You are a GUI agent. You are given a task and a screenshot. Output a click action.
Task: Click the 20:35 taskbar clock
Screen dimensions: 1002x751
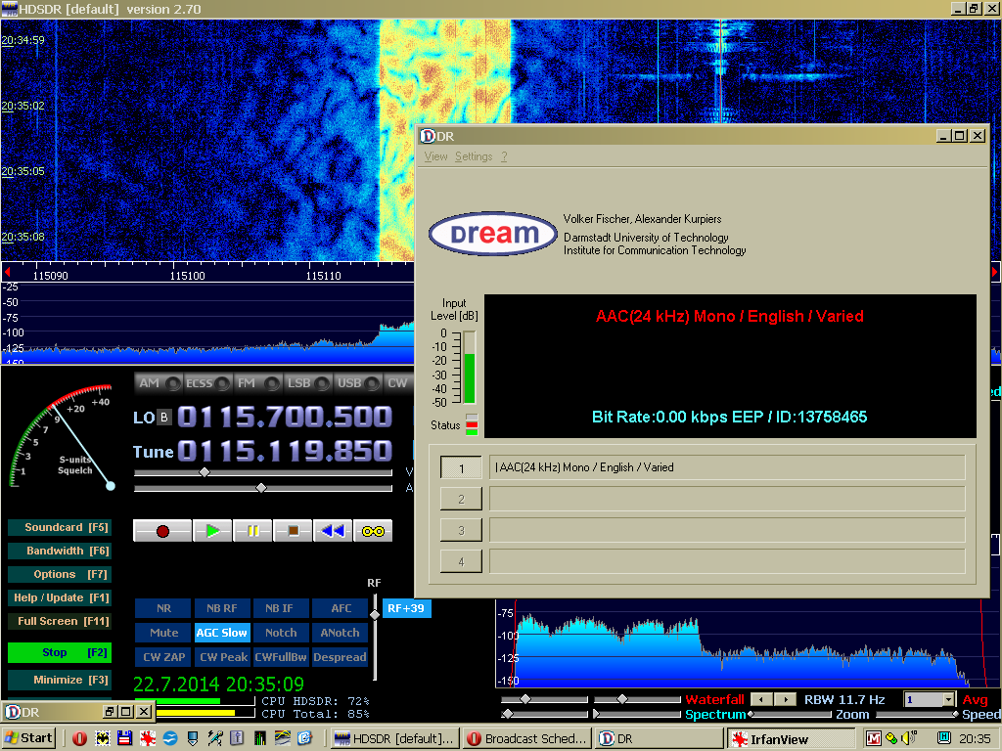click(975, 739)
